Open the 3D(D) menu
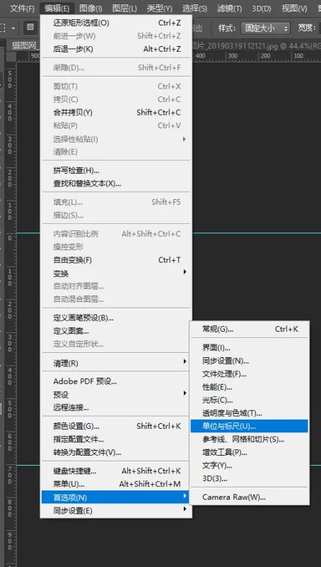 pyautogui.click(x=262, y=9)
